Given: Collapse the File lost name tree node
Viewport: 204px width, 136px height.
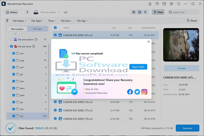Looking at the screenshot, I should pyautogui.click(x=8, y=46).
